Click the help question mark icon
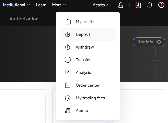The width and height of the screenshot is (168, 123). click(161, 5)
